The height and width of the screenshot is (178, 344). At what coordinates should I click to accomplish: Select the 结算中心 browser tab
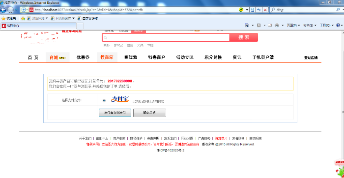pyautogui.click(x=38, y=26)
